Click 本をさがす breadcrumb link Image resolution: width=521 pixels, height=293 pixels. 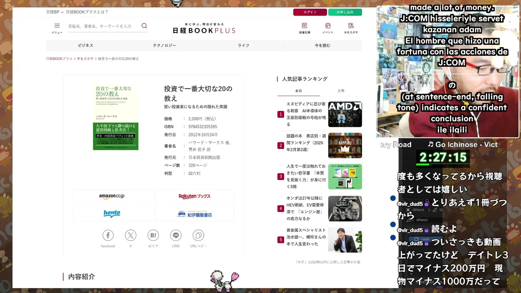click(85, 59)
